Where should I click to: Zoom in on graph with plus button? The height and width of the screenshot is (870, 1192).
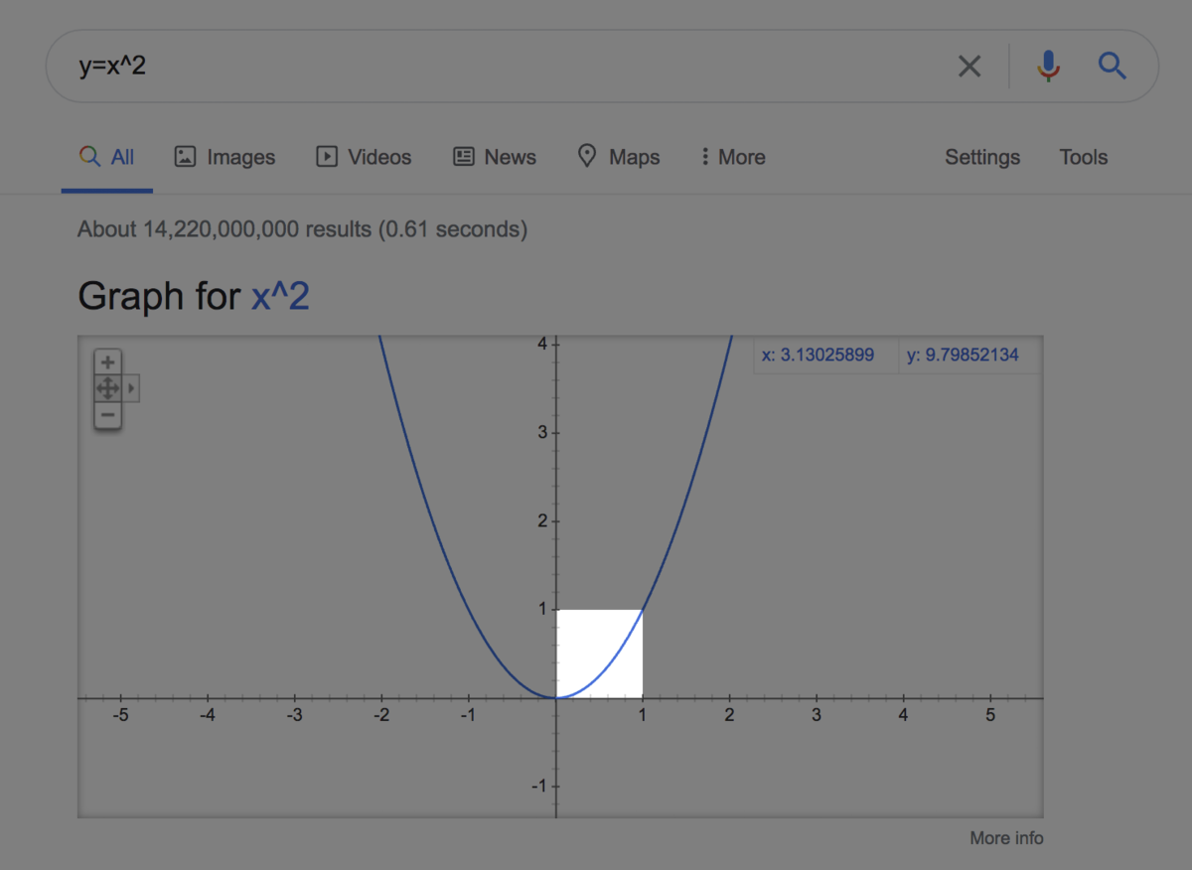pyautogui.click(x=108, y=362)
